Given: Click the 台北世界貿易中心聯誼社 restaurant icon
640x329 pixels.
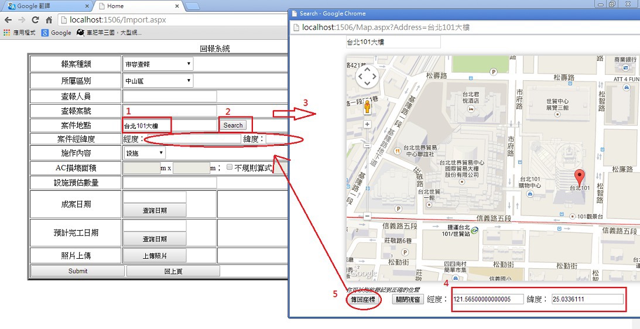Looking at the screenshot, I should click(397, 152).
